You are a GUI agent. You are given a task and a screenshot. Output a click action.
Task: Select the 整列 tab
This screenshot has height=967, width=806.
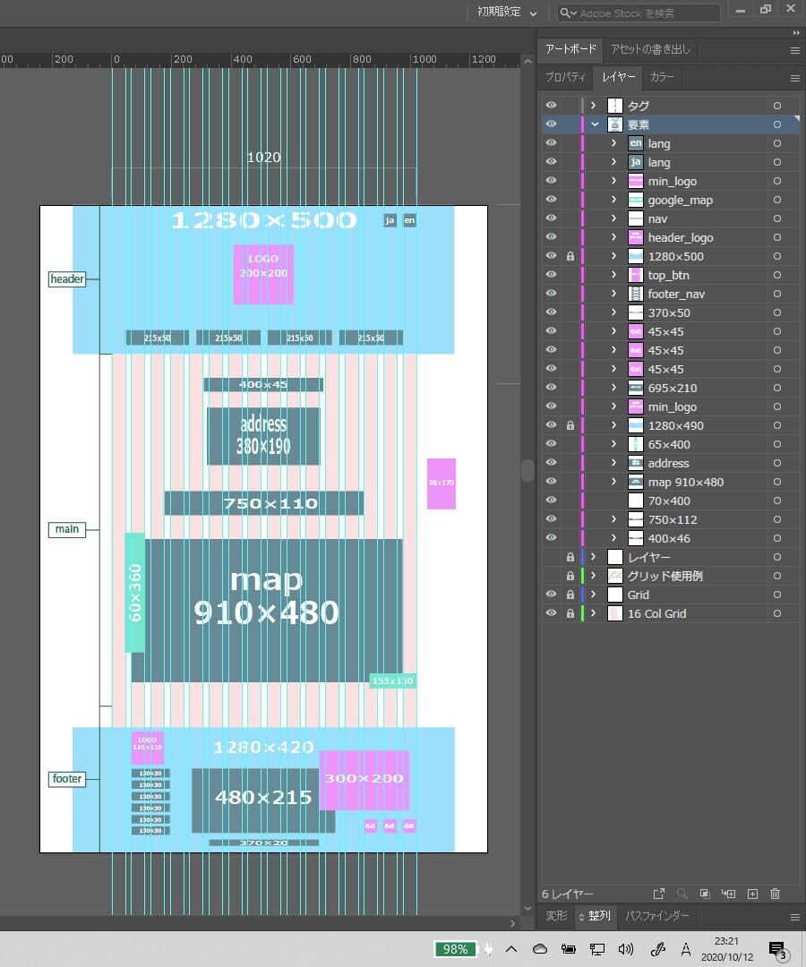(596, 916)
